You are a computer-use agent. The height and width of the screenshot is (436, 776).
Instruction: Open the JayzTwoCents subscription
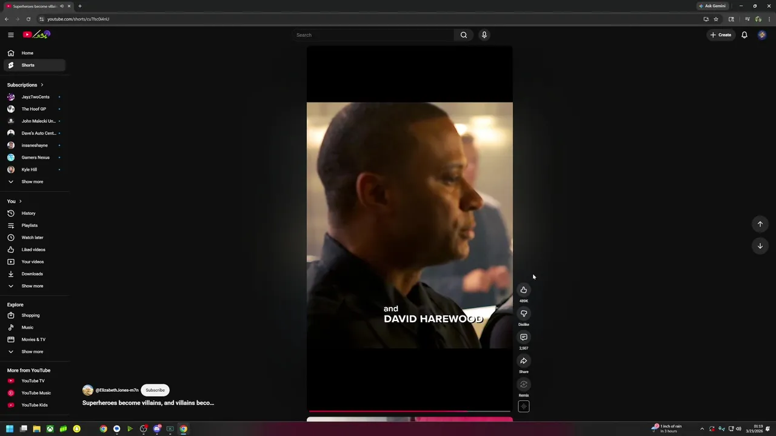[x=34, y=97]
